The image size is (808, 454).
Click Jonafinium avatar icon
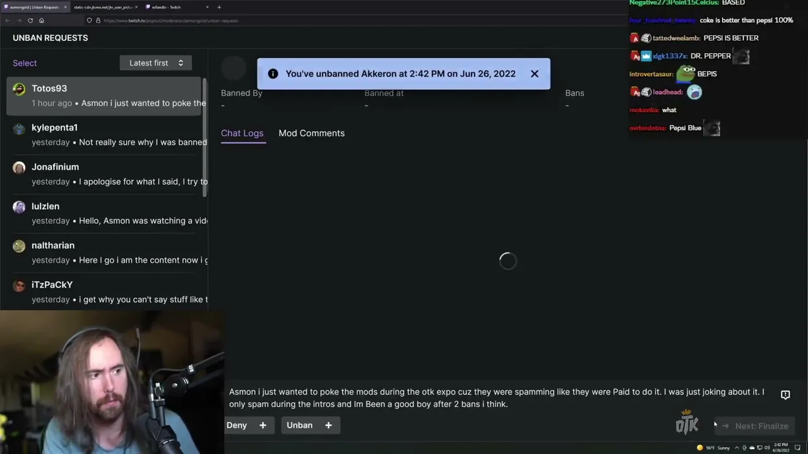coord(19,167)
